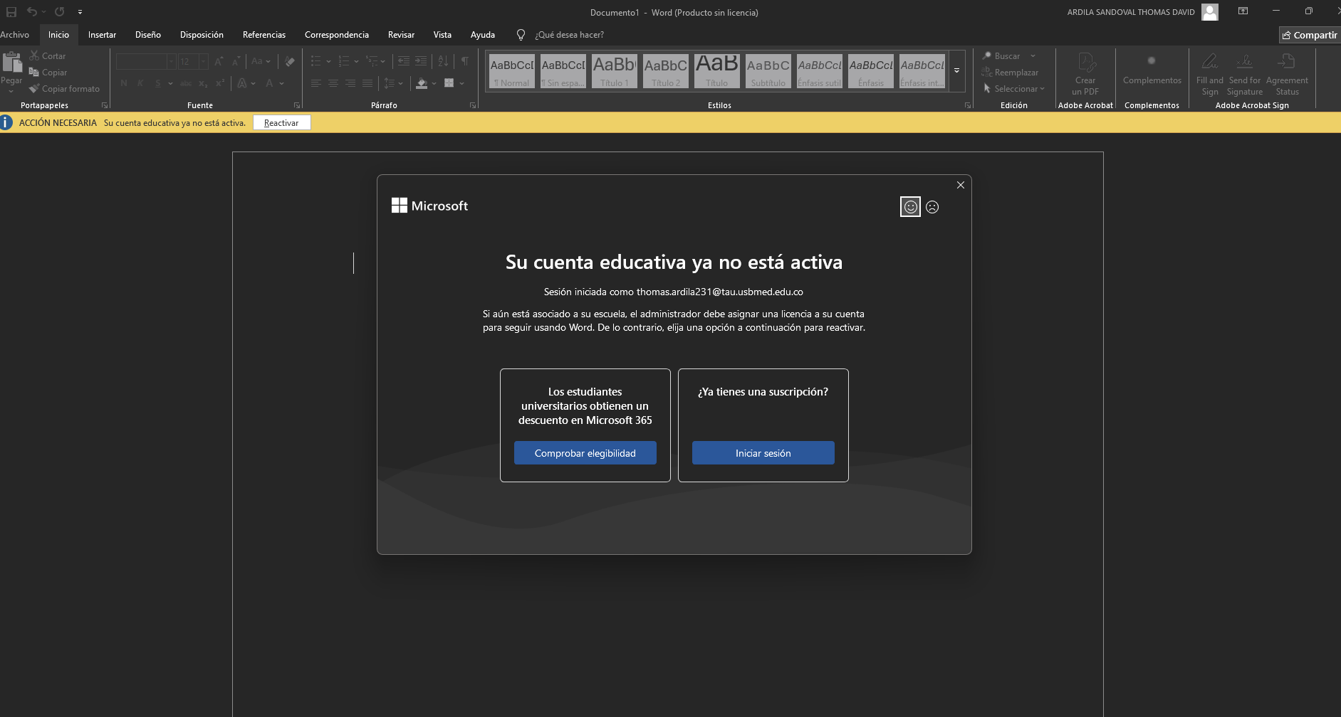
Task: Open the Insertar ribbon tab
Action: 102,35
